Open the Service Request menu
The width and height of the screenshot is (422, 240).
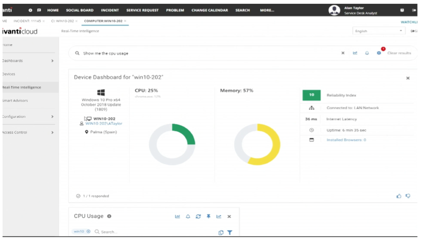[x=142, y=10]
